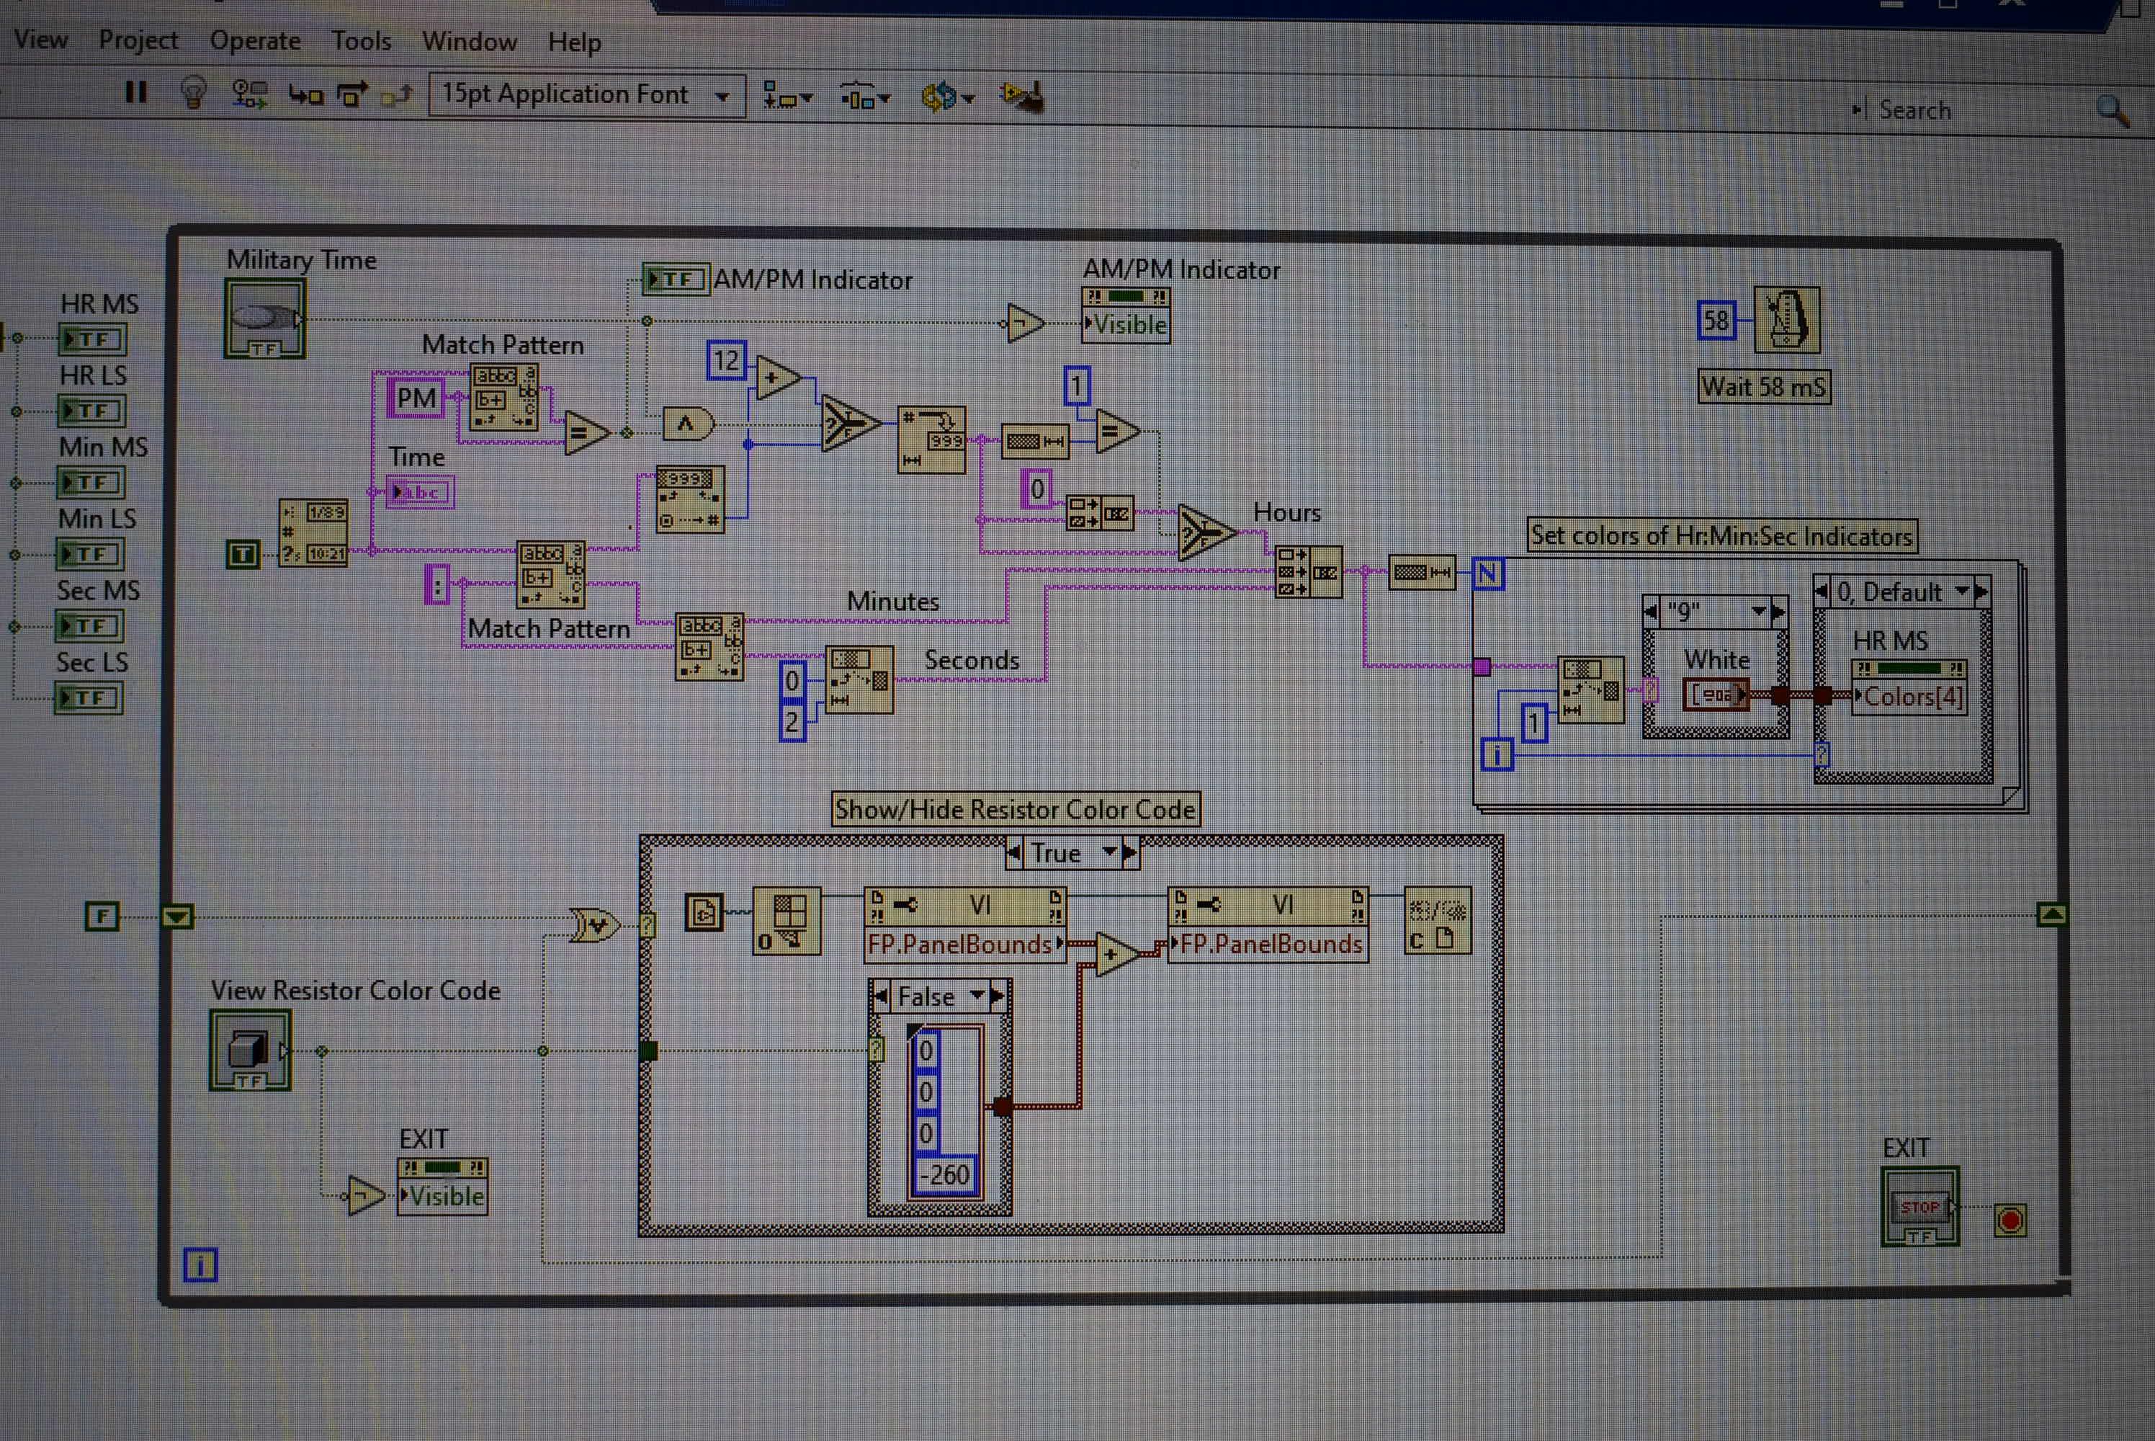Toggle Highlight Execution lightbulb icon

tap(193, 93)
